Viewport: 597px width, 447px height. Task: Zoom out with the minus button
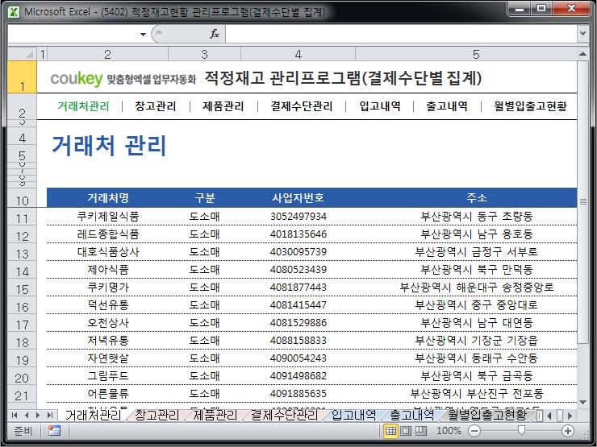474,431
